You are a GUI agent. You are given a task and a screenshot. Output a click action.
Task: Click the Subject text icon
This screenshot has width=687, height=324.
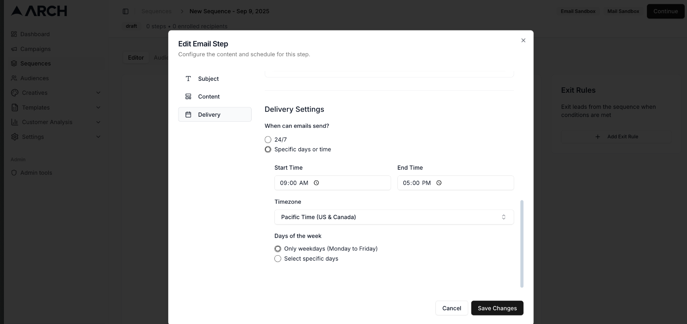coord(188,79)
